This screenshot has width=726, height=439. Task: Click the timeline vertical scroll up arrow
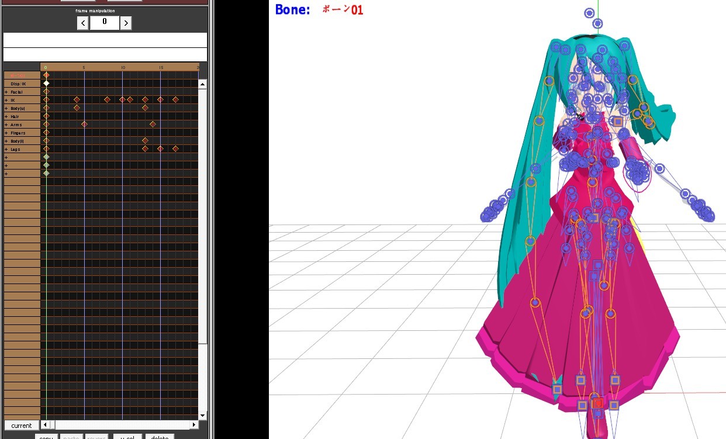(x=203, y=84)
